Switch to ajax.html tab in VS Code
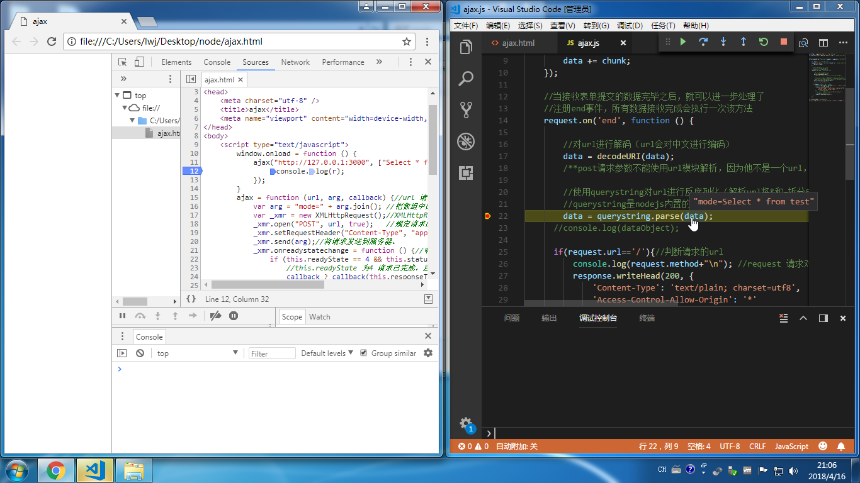 (x=519, y=43)
